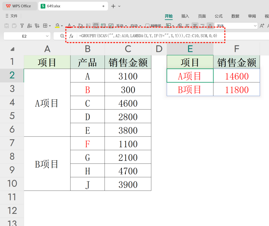The image size is (269, 226).
Task: Increase font size with A+ icon
Action: coord(262,26)
